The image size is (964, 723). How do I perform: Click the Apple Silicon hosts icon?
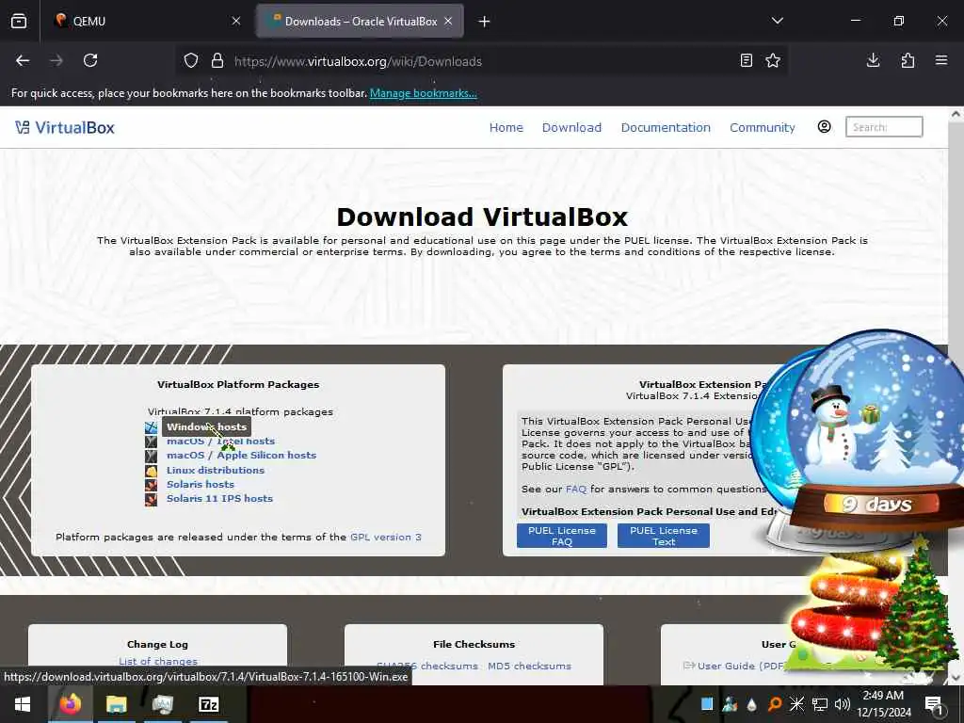(152, 457)
